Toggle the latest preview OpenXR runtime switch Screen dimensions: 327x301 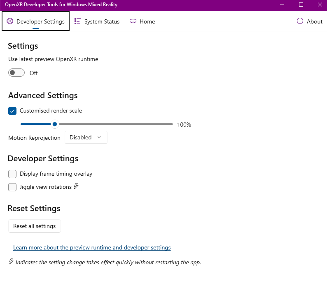point(16,73)
